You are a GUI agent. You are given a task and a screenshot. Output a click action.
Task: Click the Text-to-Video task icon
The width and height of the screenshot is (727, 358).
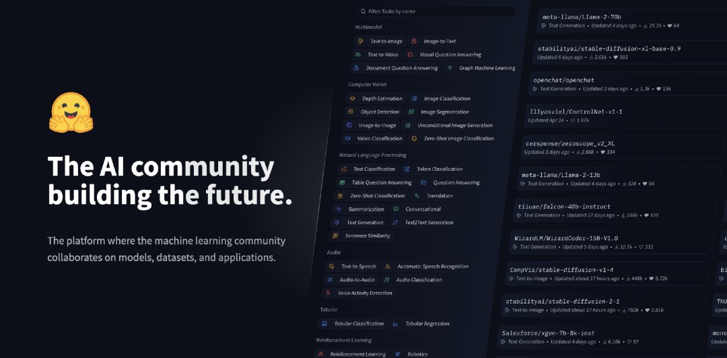(x=358, y=55)
